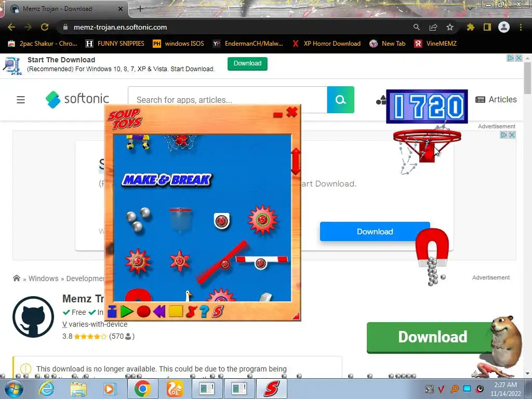
Task: Select the medium red spiky gear toy
Action: pyautogui.click(x=138, y=261)
